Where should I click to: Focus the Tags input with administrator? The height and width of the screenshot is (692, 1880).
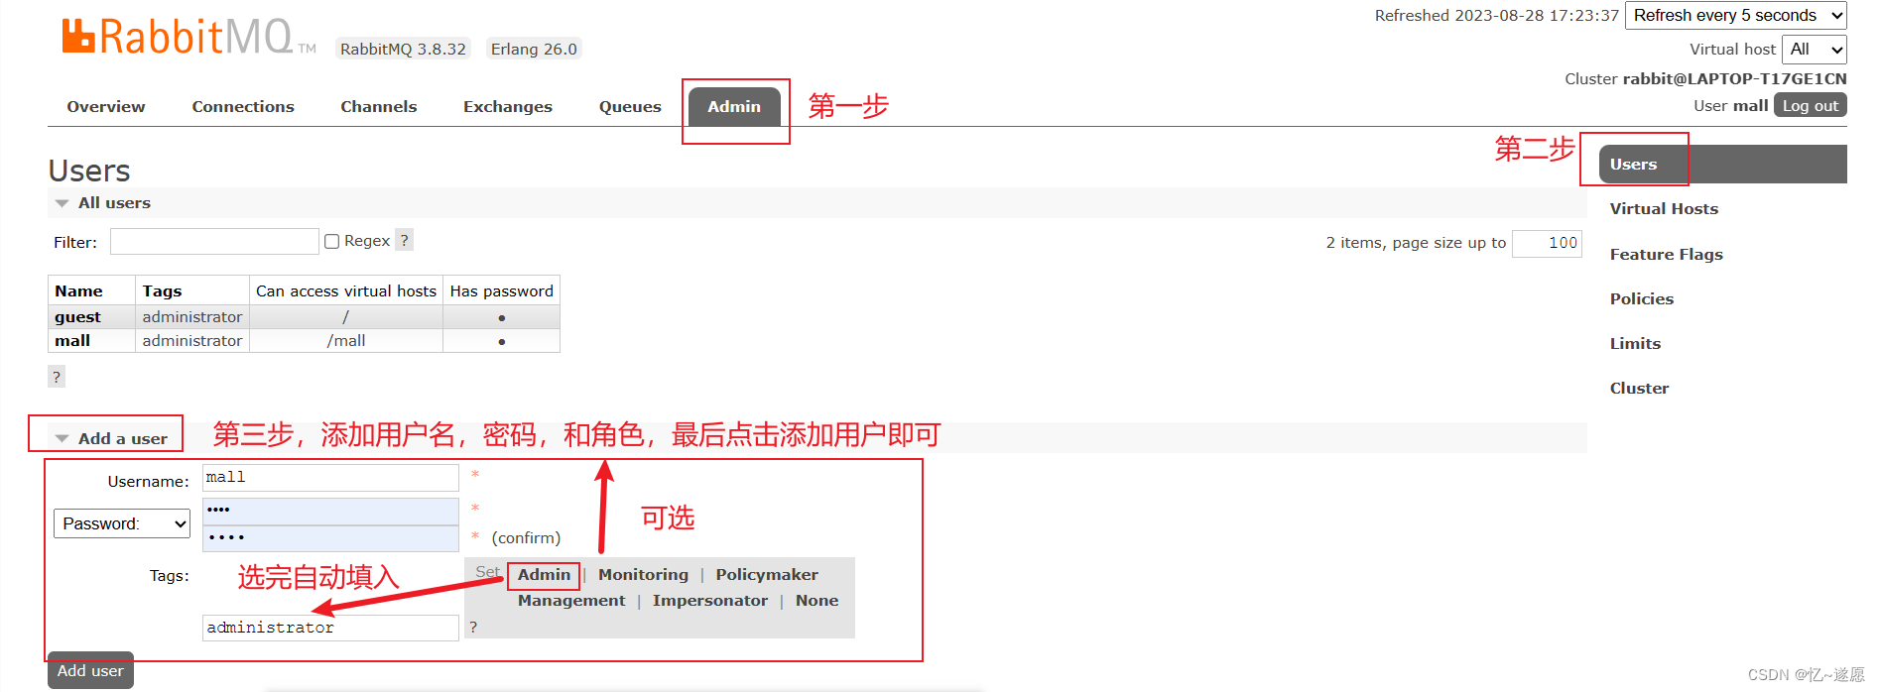pyautogui.click(x=330, y=628)
